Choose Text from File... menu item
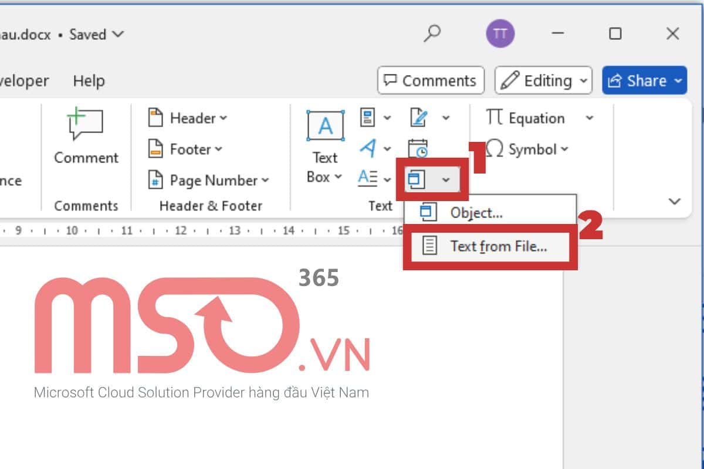This screenshot has height=469, width=704. pos(490,246)
